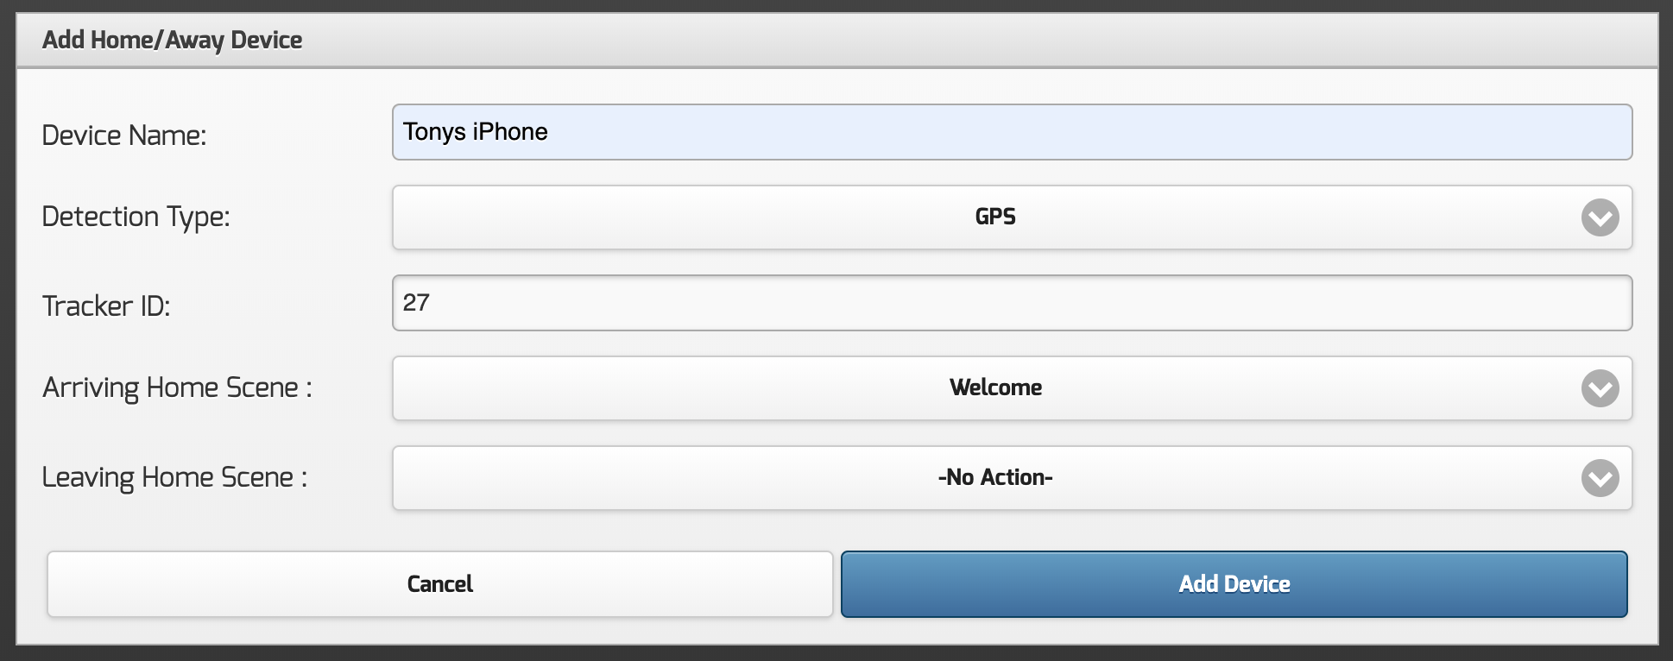Image resolution: width=1673 pixels, height=661 pixels.
Task: Focus the Tracker ID input field
Action: [1012, 303]
